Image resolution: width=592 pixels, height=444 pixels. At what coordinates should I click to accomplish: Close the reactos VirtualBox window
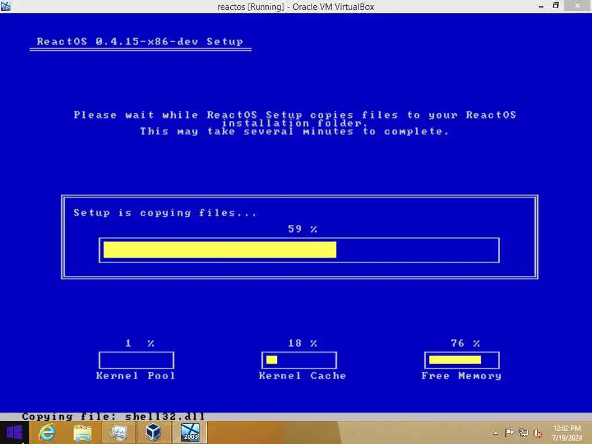point(578,6)
